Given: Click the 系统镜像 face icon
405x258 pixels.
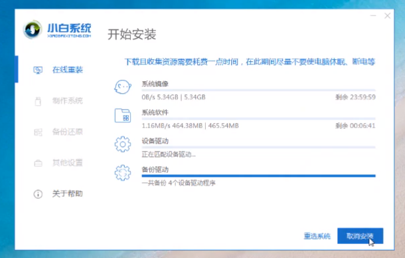Looking at the screenshot, I should click(123, 87).
